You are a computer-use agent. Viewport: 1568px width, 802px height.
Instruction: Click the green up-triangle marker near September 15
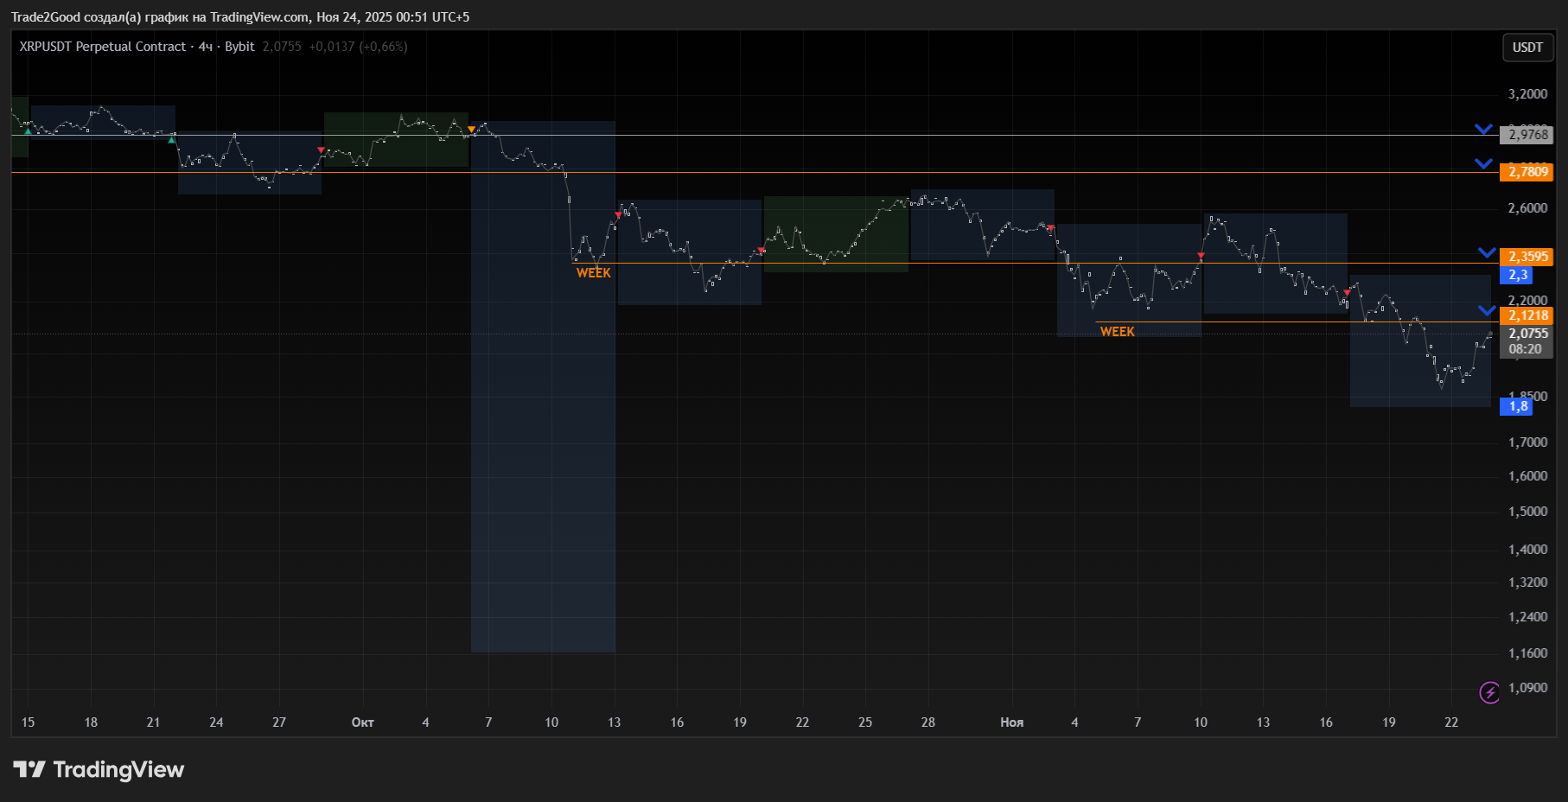click(28, 130)
